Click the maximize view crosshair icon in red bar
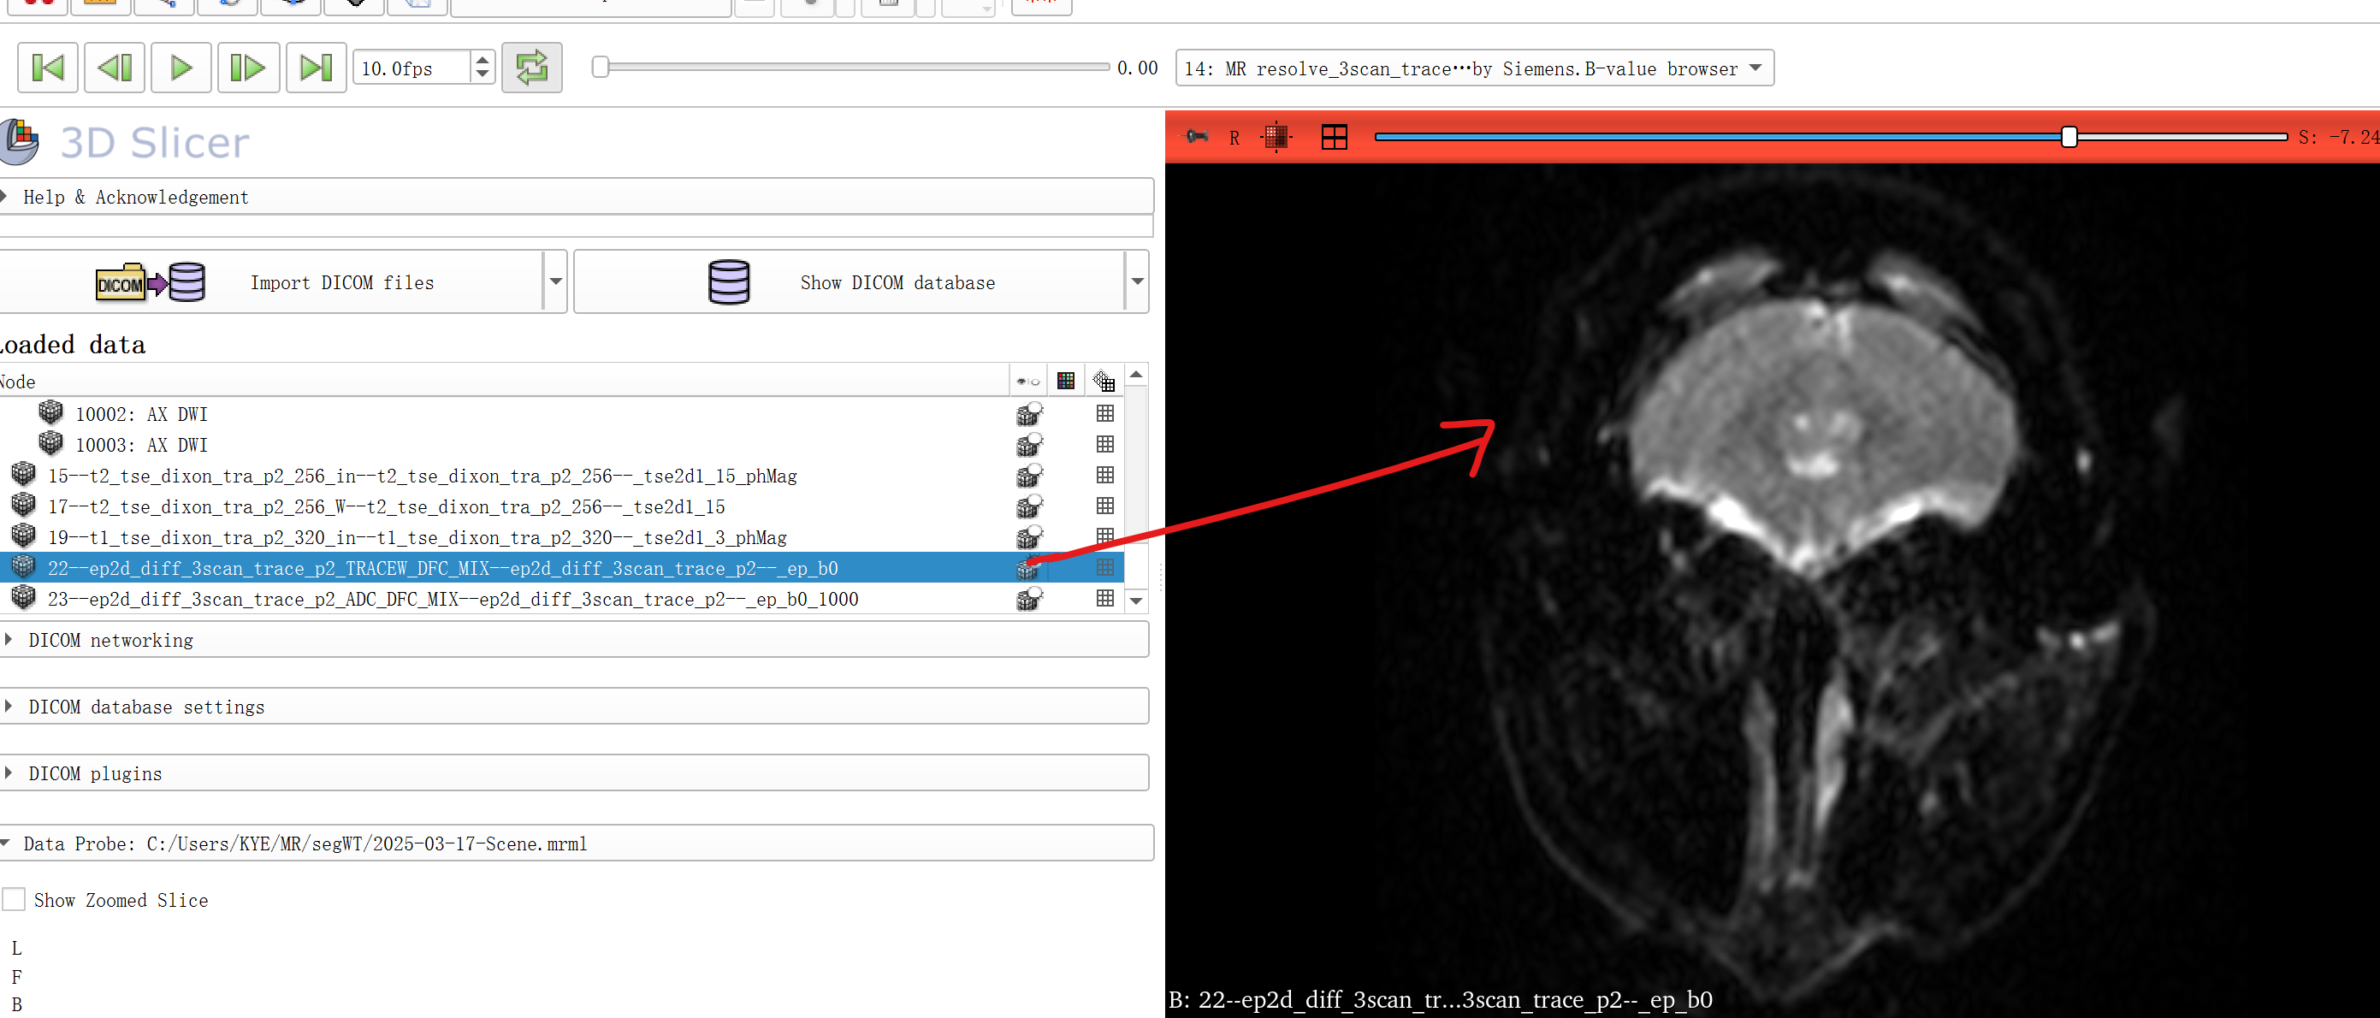 pos(1276,137)
